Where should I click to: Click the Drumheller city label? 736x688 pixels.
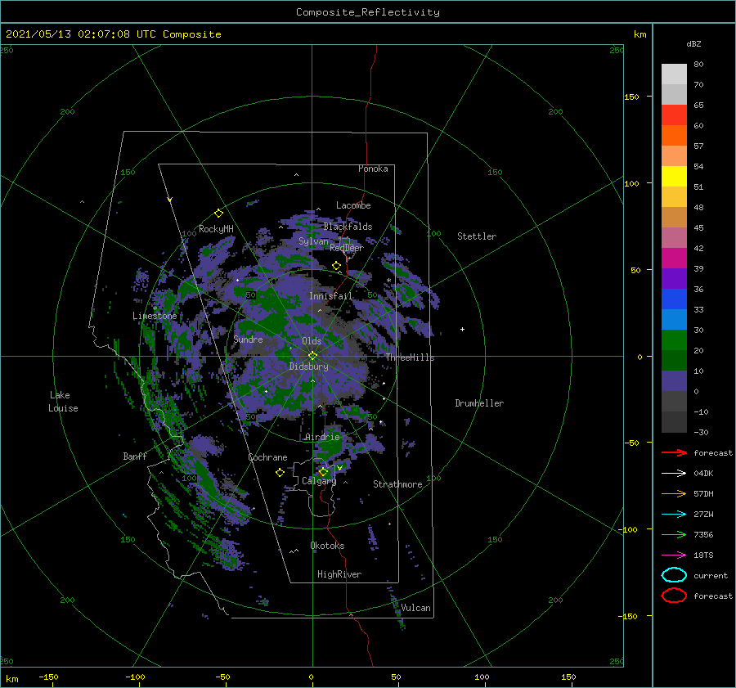479,403
